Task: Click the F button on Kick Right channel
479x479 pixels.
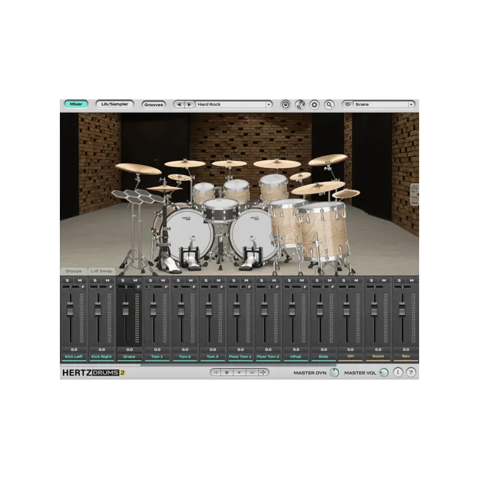Action: (x=111, y=287)
